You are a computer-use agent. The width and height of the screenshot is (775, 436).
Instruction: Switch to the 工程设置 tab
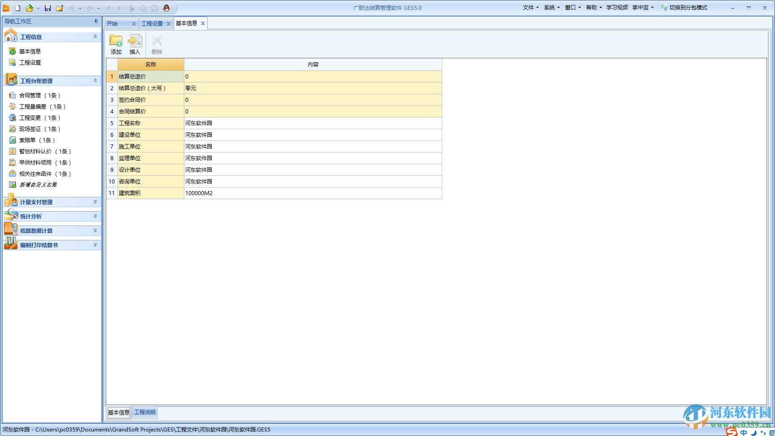click(x=152, y=24)
